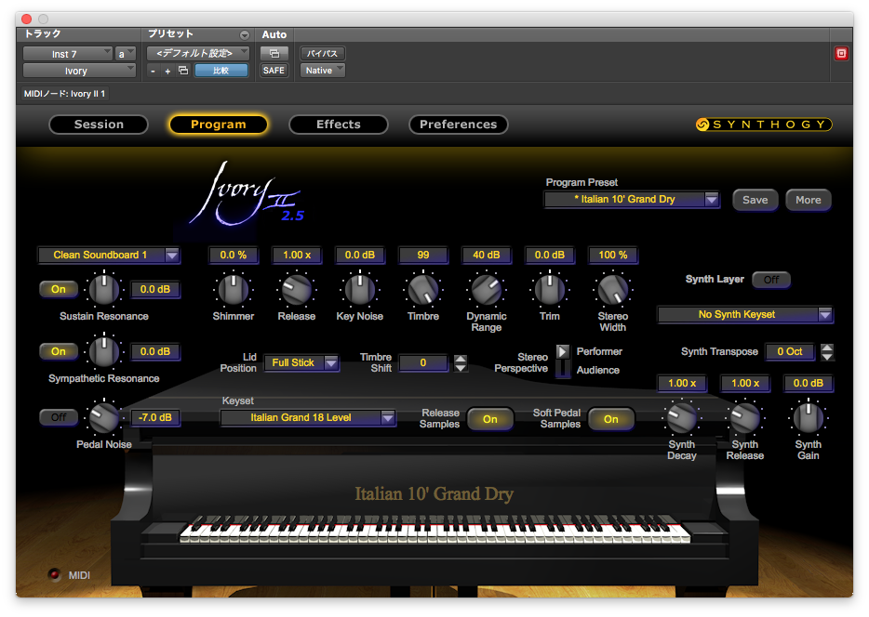Switch to the Preferences tab

pos(459,125)
